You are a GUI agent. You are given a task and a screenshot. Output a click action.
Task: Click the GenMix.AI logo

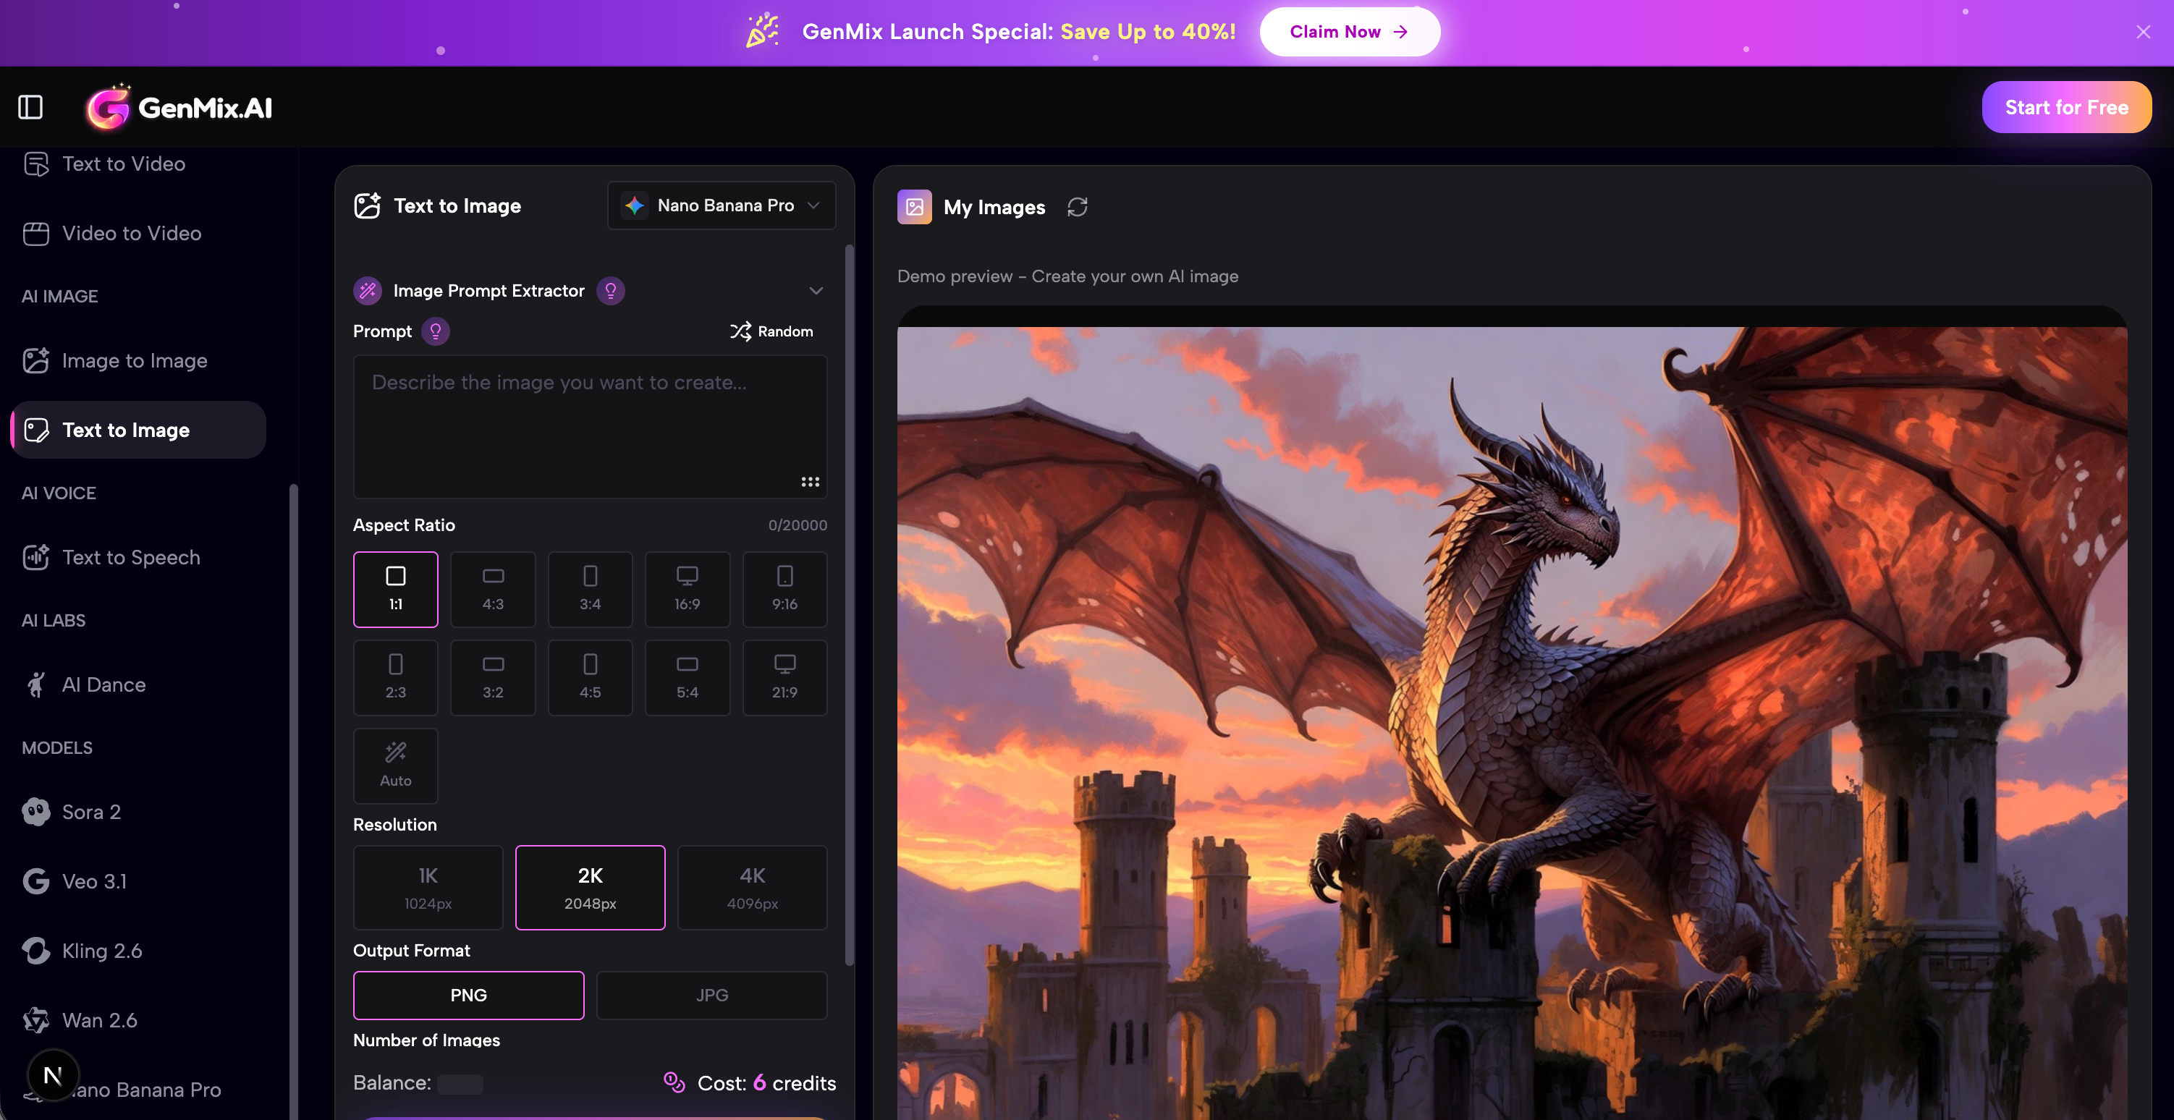click(x=178, y=107)
